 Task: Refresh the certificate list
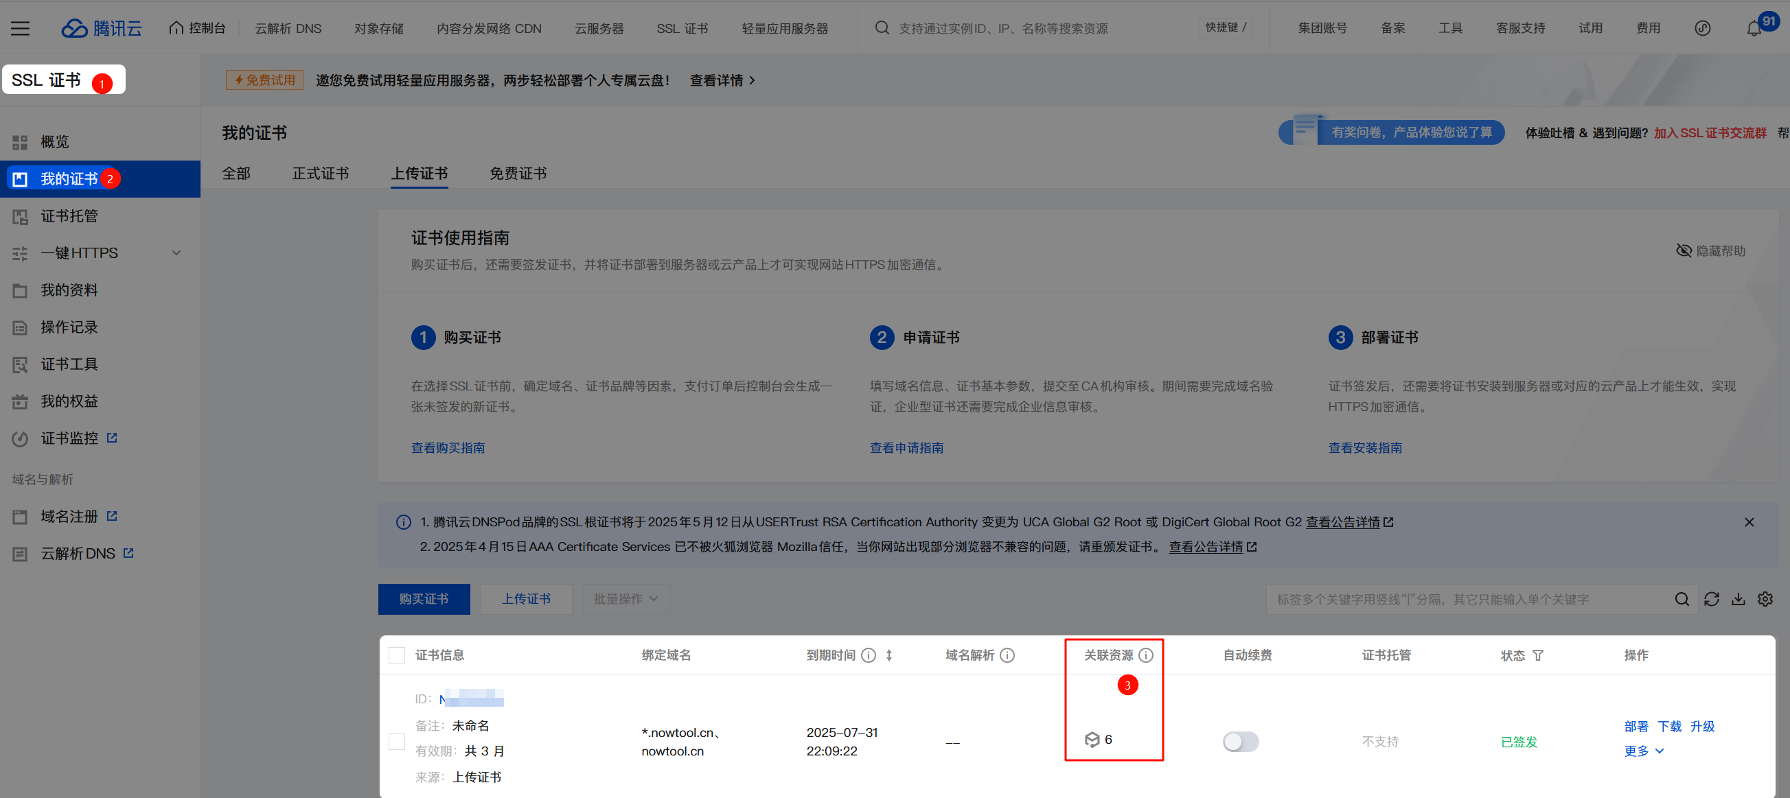pos(1712,599)
